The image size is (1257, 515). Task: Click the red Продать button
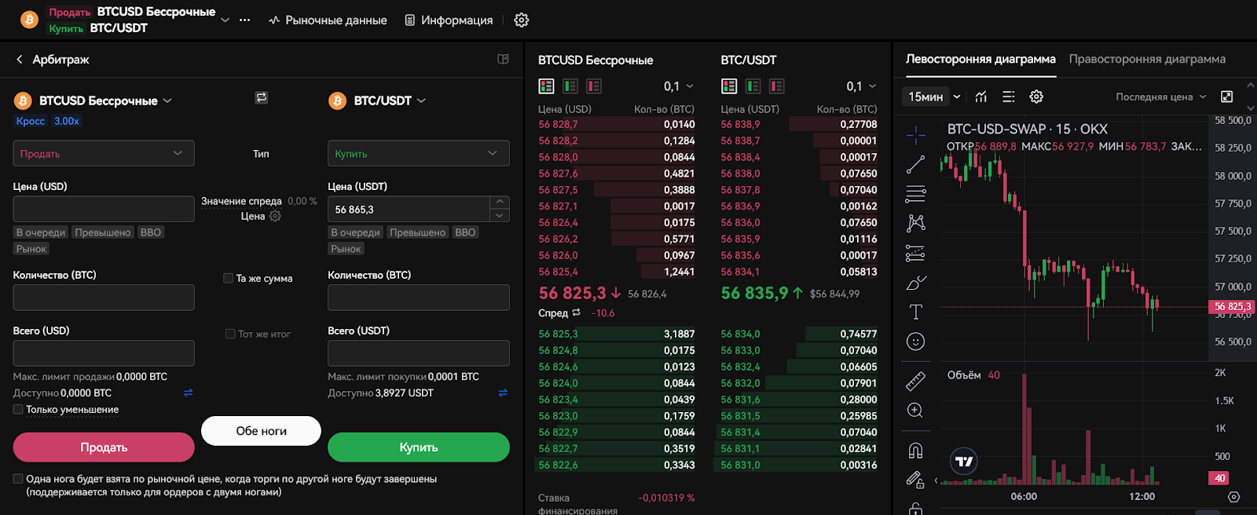104,447
